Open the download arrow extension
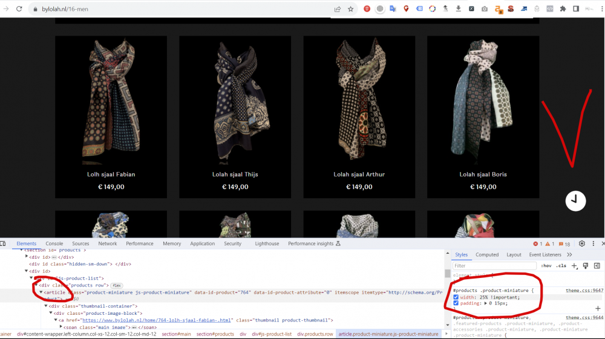 click(459, 8)
